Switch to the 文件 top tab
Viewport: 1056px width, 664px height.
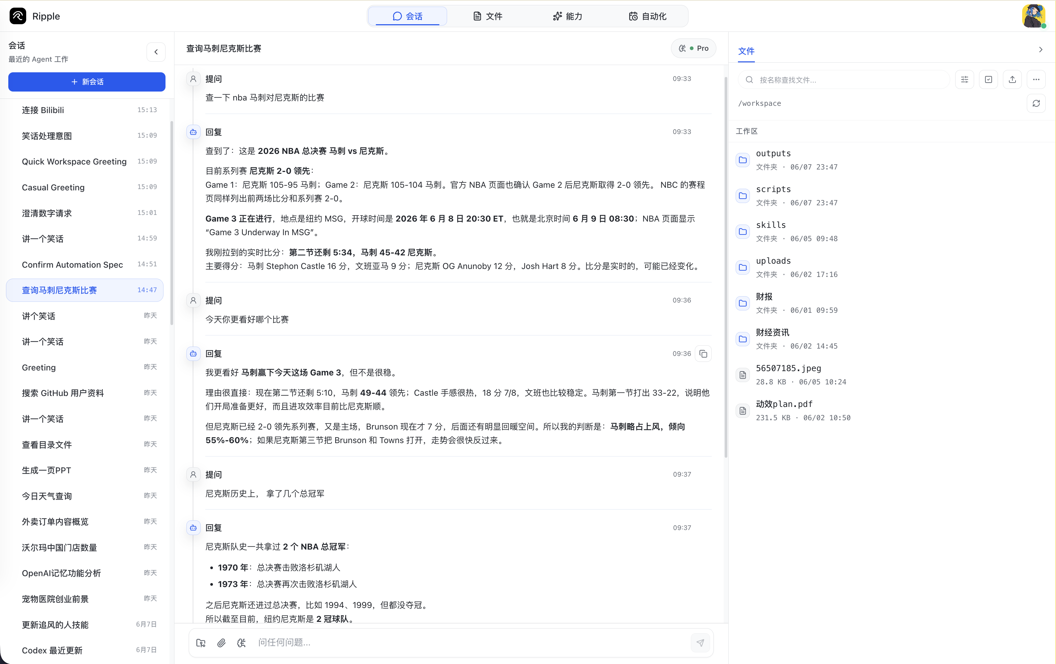pos(487,16)
